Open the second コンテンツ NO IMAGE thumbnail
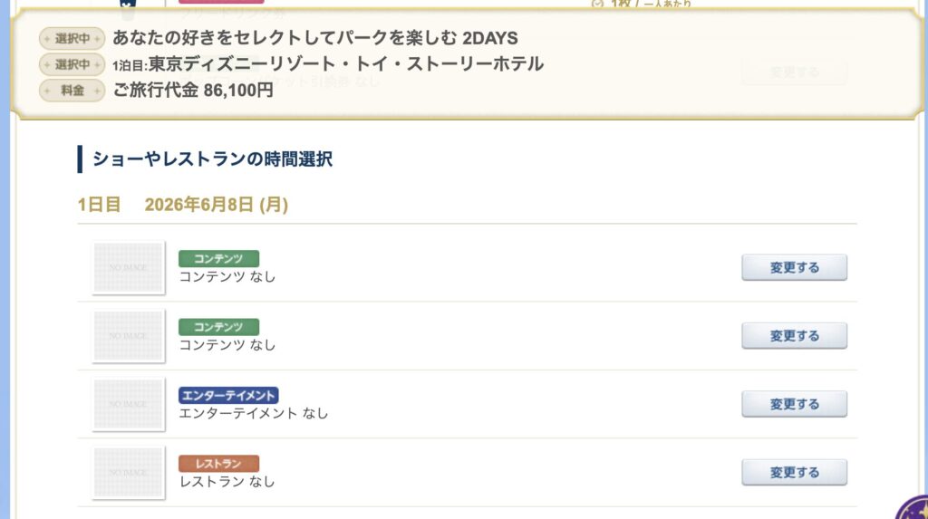Viewport: 928px width, 519px height. (x=128, y=336)
